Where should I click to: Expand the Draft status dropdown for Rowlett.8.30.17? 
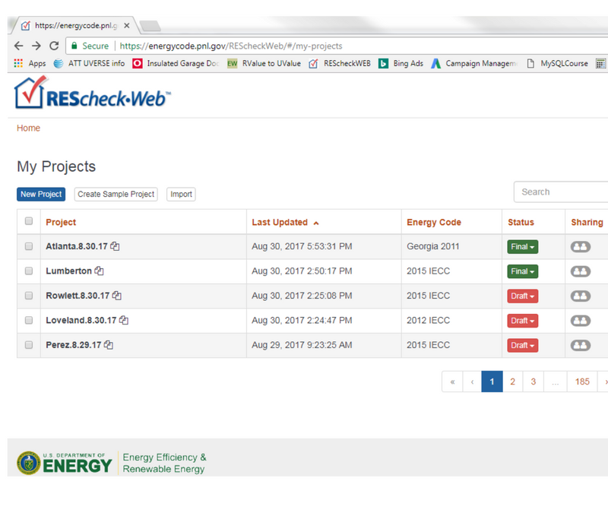point(522,296)
